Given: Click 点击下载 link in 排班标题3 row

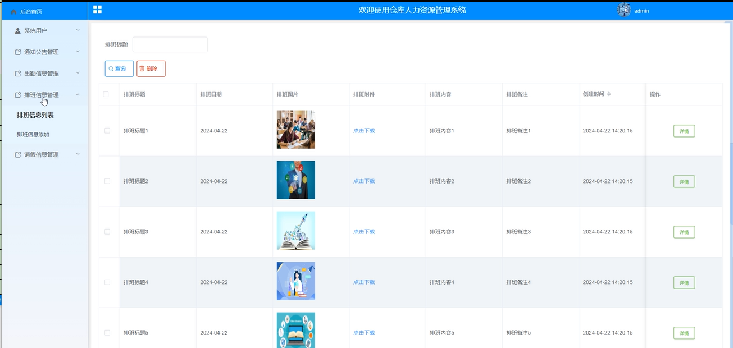Looking at the screenshot, I should point(364,232).
